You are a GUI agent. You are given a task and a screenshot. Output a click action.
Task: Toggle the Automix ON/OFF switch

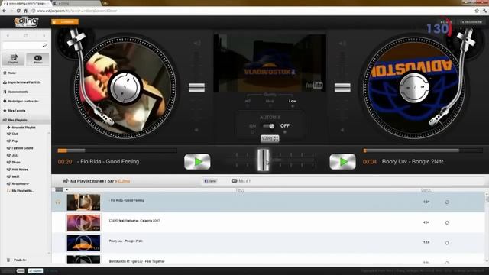click(268, 126)
